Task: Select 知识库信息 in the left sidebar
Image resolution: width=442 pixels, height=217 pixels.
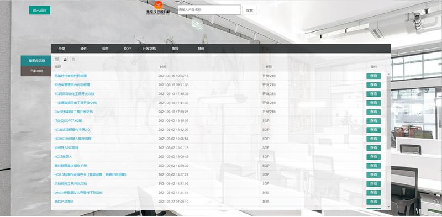Action: [36, 61]
